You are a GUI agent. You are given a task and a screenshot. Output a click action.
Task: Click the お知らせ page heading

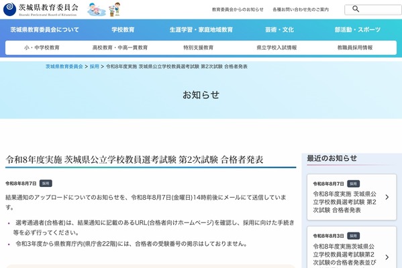pos(201,94)
